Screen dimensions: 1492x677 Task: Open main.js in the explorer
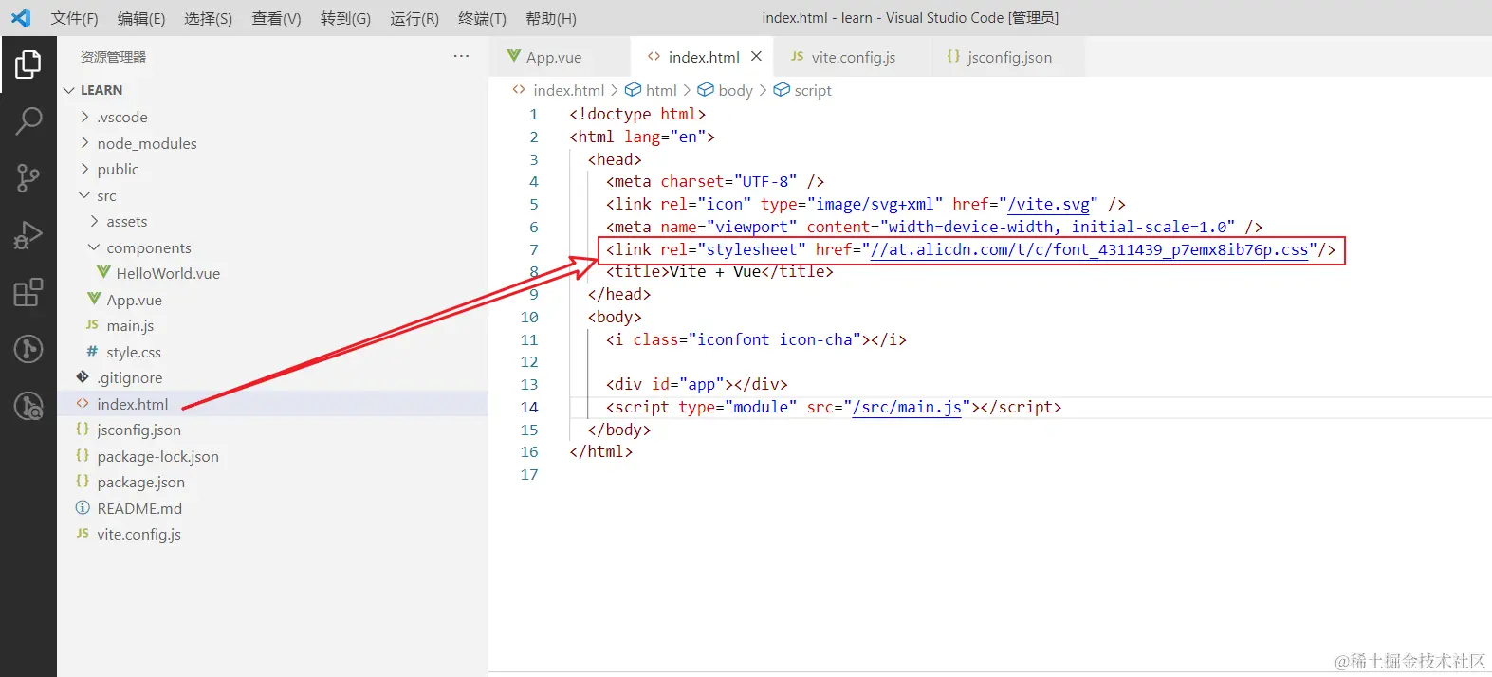click(x=130, y=325)
